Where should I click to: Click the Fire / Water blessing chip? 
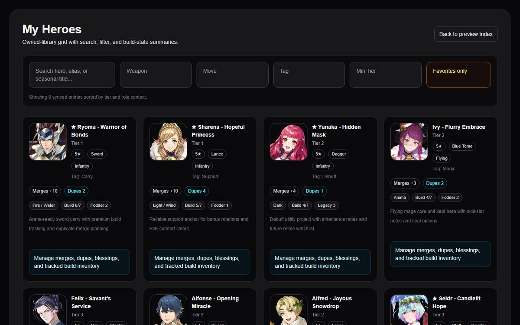point(44,205)
